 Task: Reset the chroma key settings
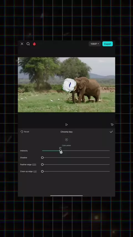click(x=25, y=132)
